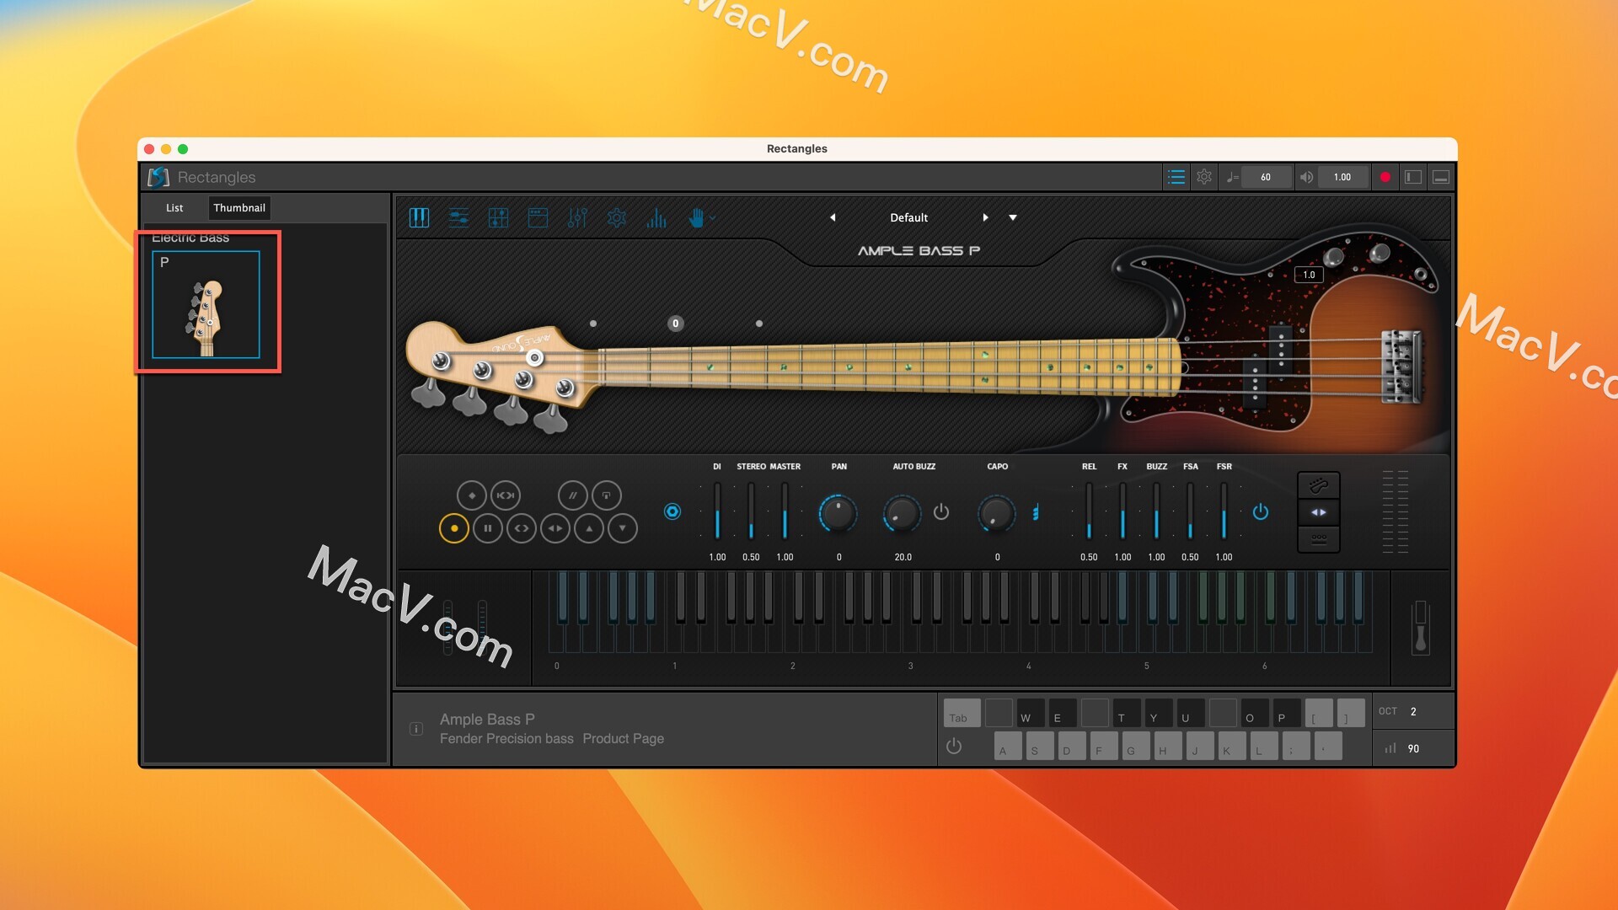Click the volume field showing 1.00
The image size is (1618, 910).
point(1342,177)
